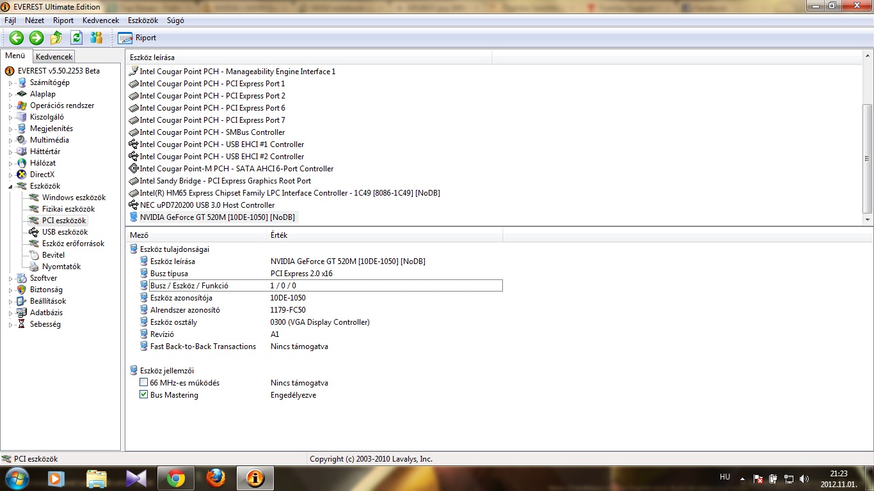Select NVIDIA GeForce GT 520M list row
874x491 pixels.
pos(213,217)
